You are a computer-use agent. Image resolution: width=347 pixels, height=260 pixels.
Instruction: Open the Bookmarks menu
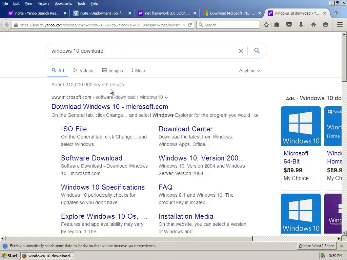(x=63, y=3)
